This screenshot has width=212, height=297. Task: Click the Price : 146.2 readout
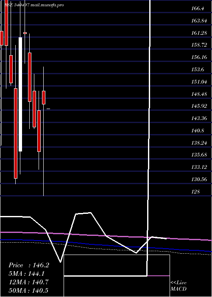[29, 265]
